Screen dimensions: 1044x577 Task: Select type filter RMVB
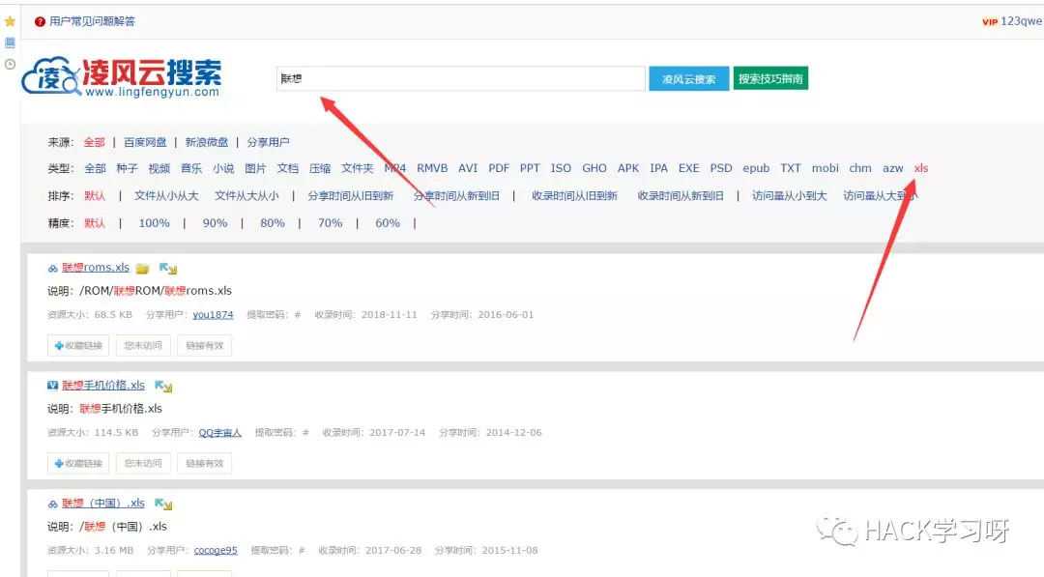pos(432,168)
